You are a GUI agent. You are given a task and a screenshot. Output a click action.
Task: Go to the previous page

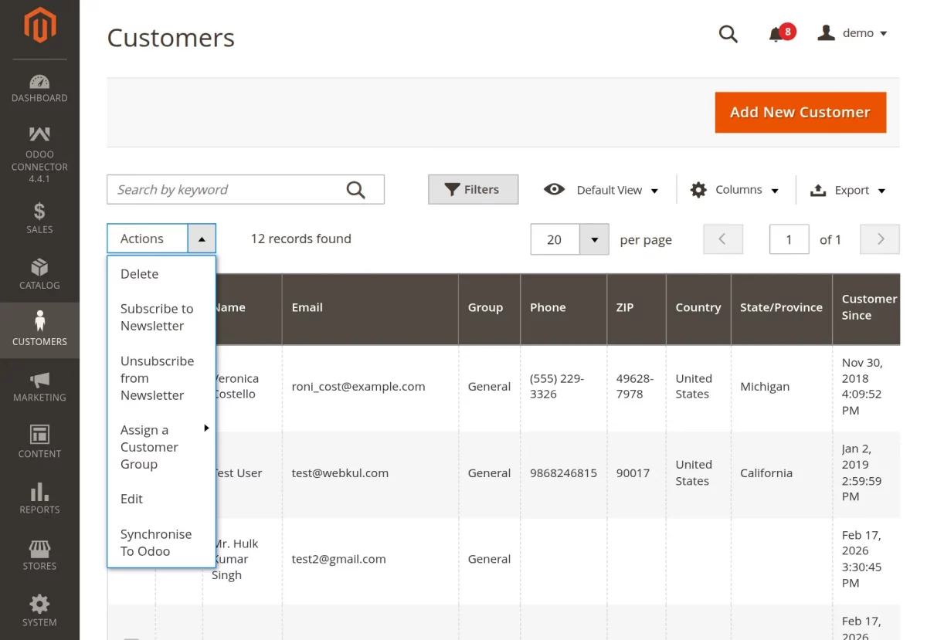click(723, 239)
